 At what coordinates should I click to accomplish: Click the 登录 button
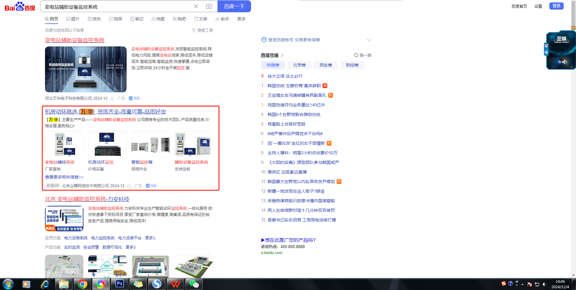pyautogui.click(x=556, y=6)
